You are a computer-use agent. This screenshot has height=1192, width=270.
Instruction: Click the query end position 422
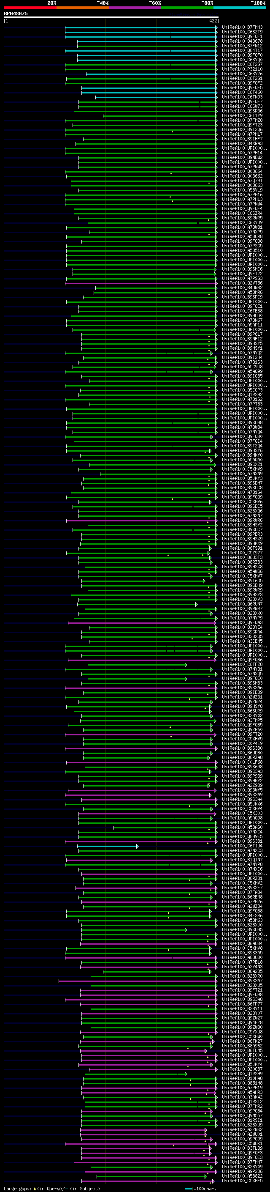(213, 21)
